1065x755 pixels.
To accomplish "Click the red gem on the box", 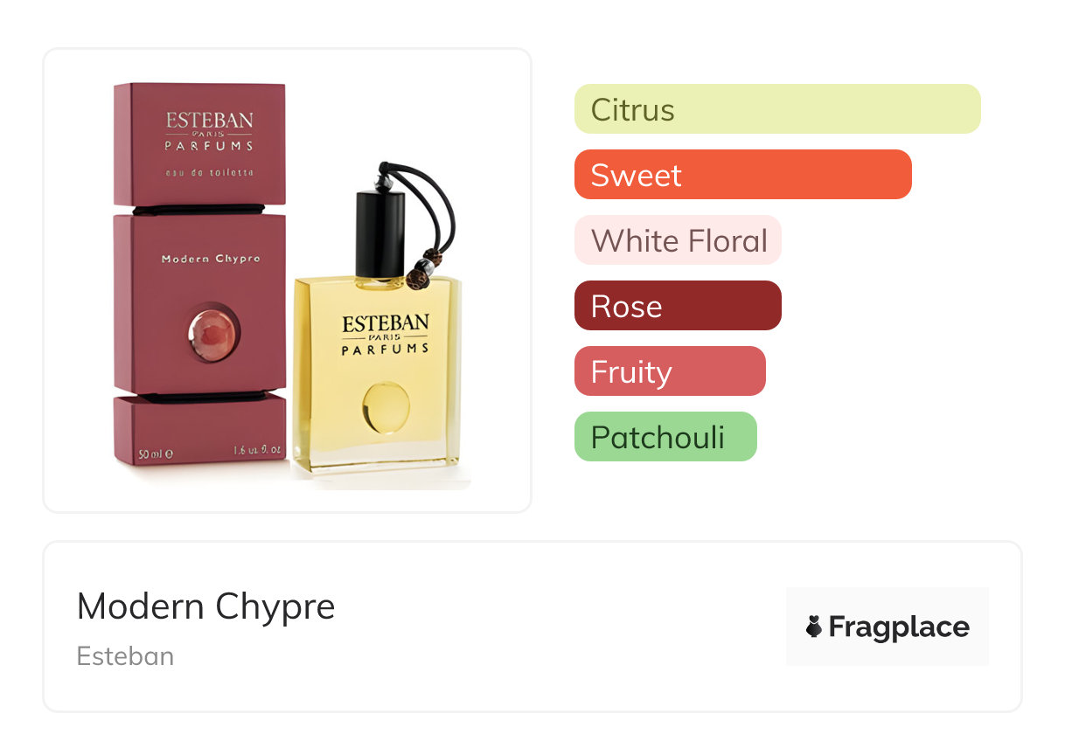I will 212,334.
